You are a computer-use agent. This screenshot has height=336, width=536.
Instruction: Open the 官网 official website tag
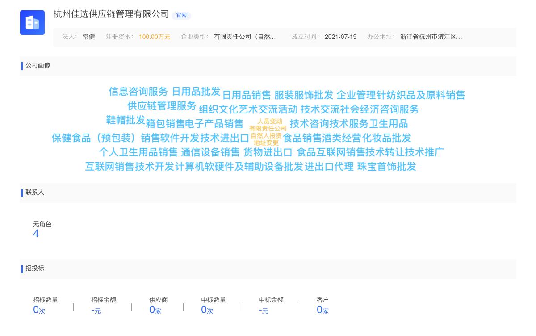(181, 15)
